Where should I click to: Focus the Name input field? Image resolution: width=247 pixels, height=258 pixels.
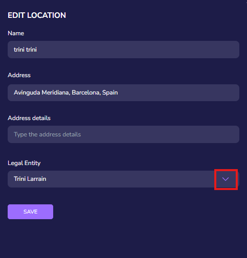(x=123, y=50)
